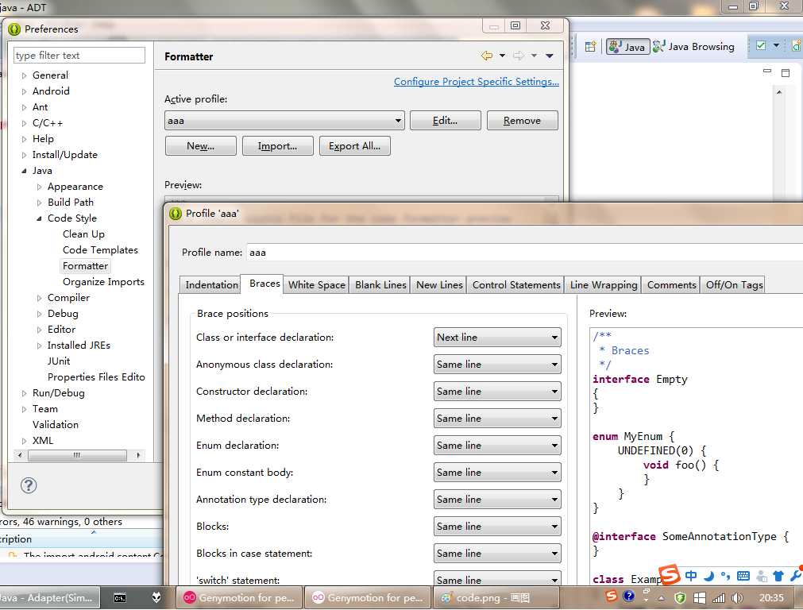Viewport: 803px width, 610px height.
Task: Open Class or interface declaration brace dropdown
Action: pos(496,337)
